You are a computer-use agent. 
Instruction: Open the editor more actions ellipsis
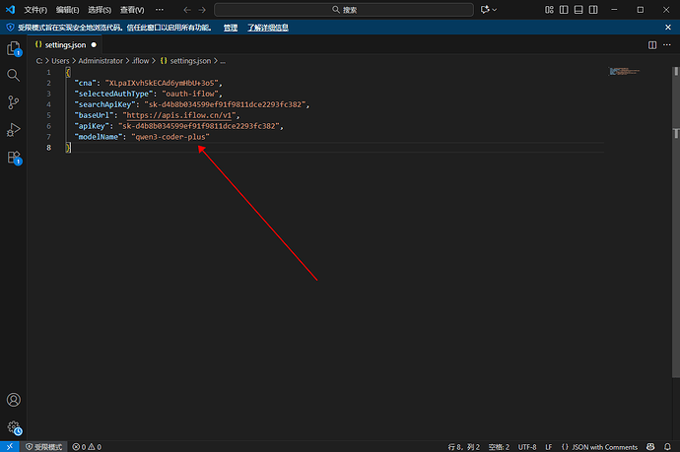(667, 45)
